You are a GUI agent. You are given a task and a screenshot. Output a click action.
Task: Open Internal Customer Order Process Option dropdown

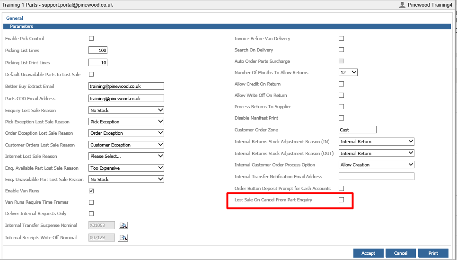376,165
